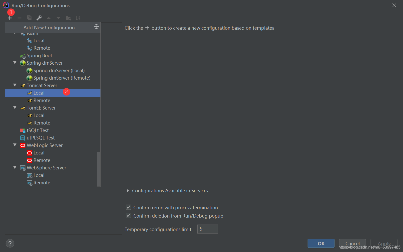Click the WebLogic Server red icon
This screenshot has width=403, height=252.
coord(23,145)
